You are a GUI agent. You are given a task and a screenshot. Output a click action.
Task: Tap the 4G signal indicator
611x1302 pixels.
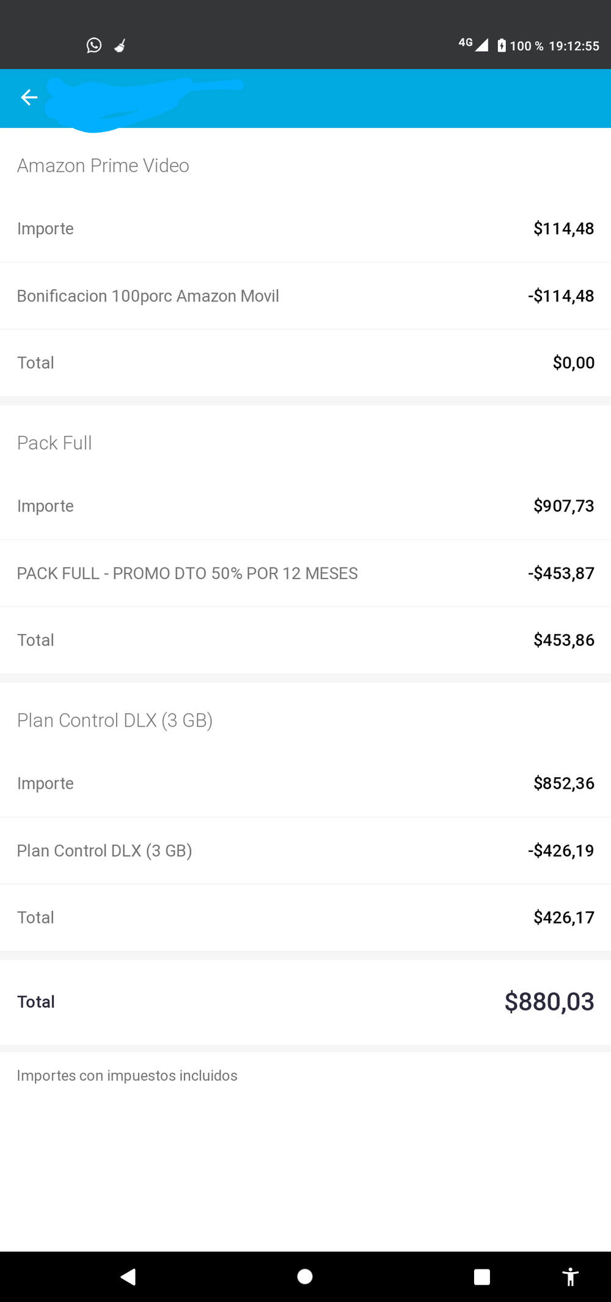(473, 44)
